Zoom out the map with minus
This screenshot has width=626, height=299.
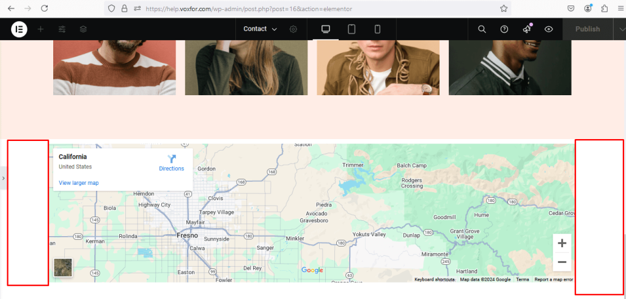(562, 262)
